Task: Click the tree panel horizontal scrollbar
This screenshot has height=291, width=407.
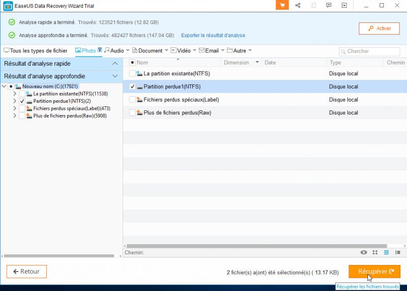Action: pos(59,256)
